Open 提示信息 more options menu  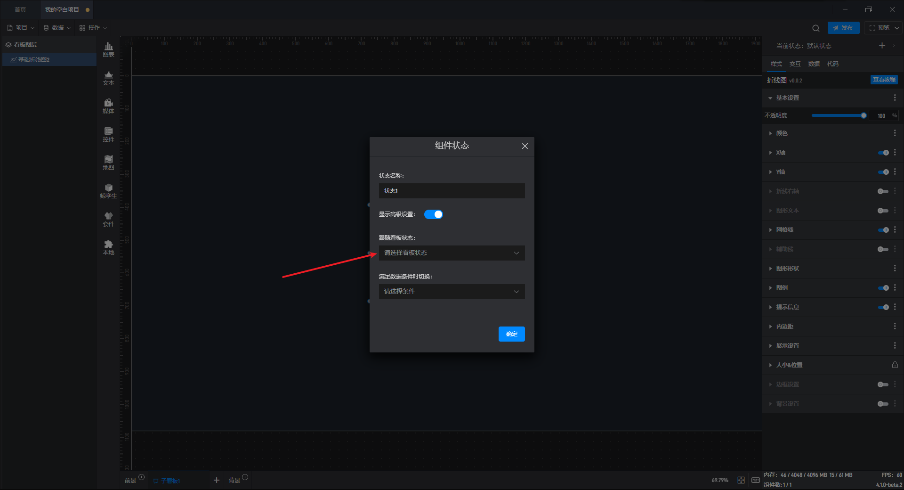[x=895, y=307]
